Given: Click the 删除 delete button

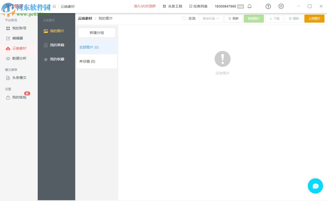Looking at the screenshot, I should pos(294,19).
